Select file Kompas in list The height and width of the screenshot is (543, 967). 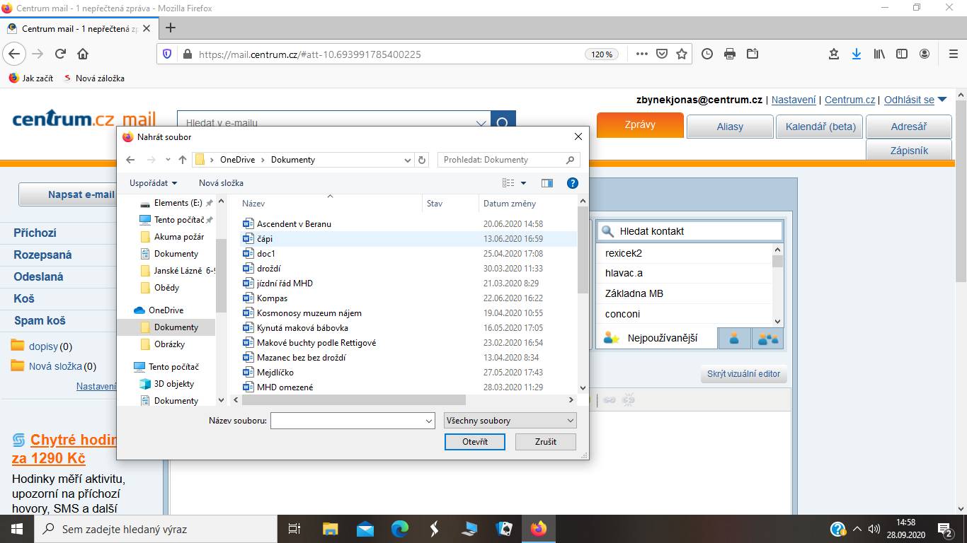pos(272,298)
